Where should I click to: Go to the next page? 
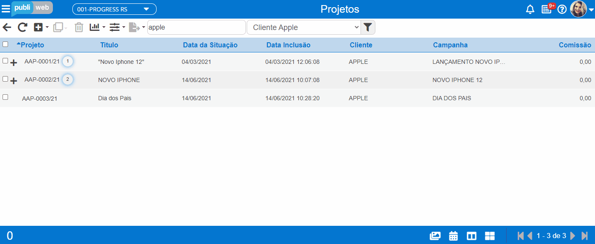pos(573,236)
